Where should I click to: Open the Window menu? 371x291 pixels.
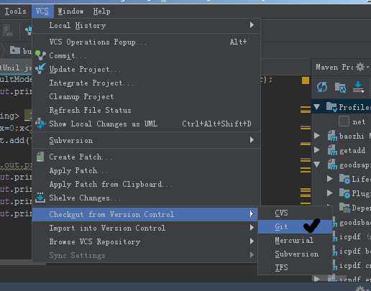tap(70, 11)
